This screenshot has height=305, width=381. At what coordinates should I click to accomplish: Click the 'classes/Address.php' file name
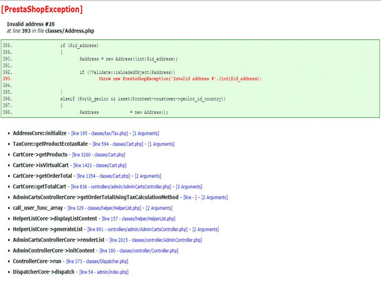pos(70,31)
